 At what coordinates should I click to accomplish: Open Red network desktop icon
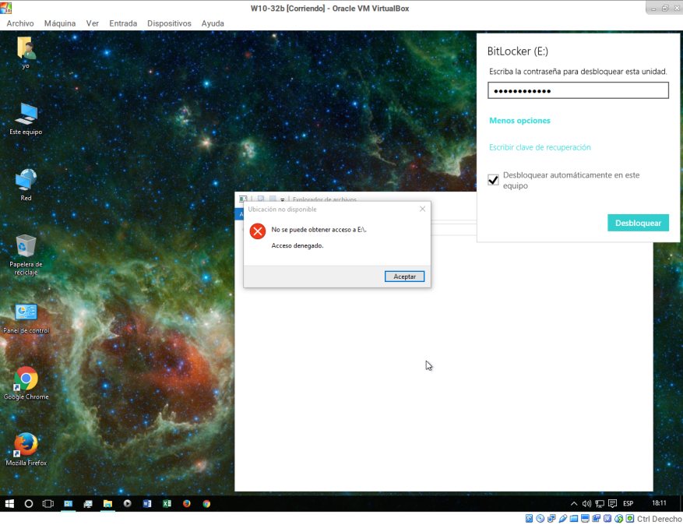pos(26,181)
